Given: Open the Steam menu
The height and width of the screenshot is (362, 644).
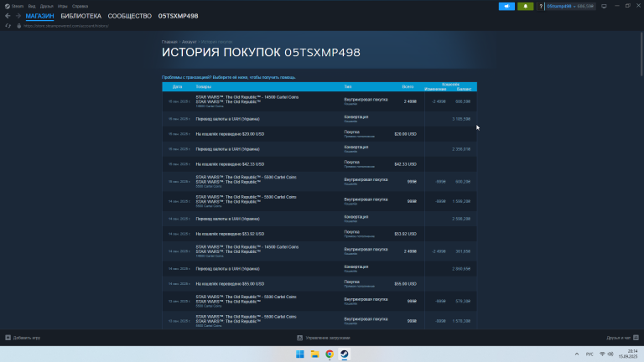Looking at the screenshot, I should tap(18, 6).
